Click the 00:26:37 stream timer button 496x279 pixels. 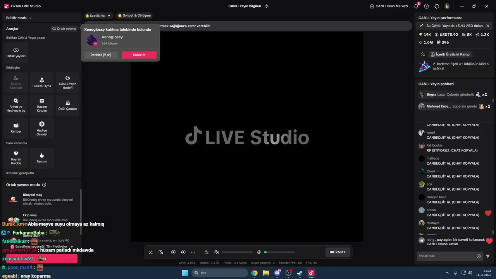click(338, 252)
